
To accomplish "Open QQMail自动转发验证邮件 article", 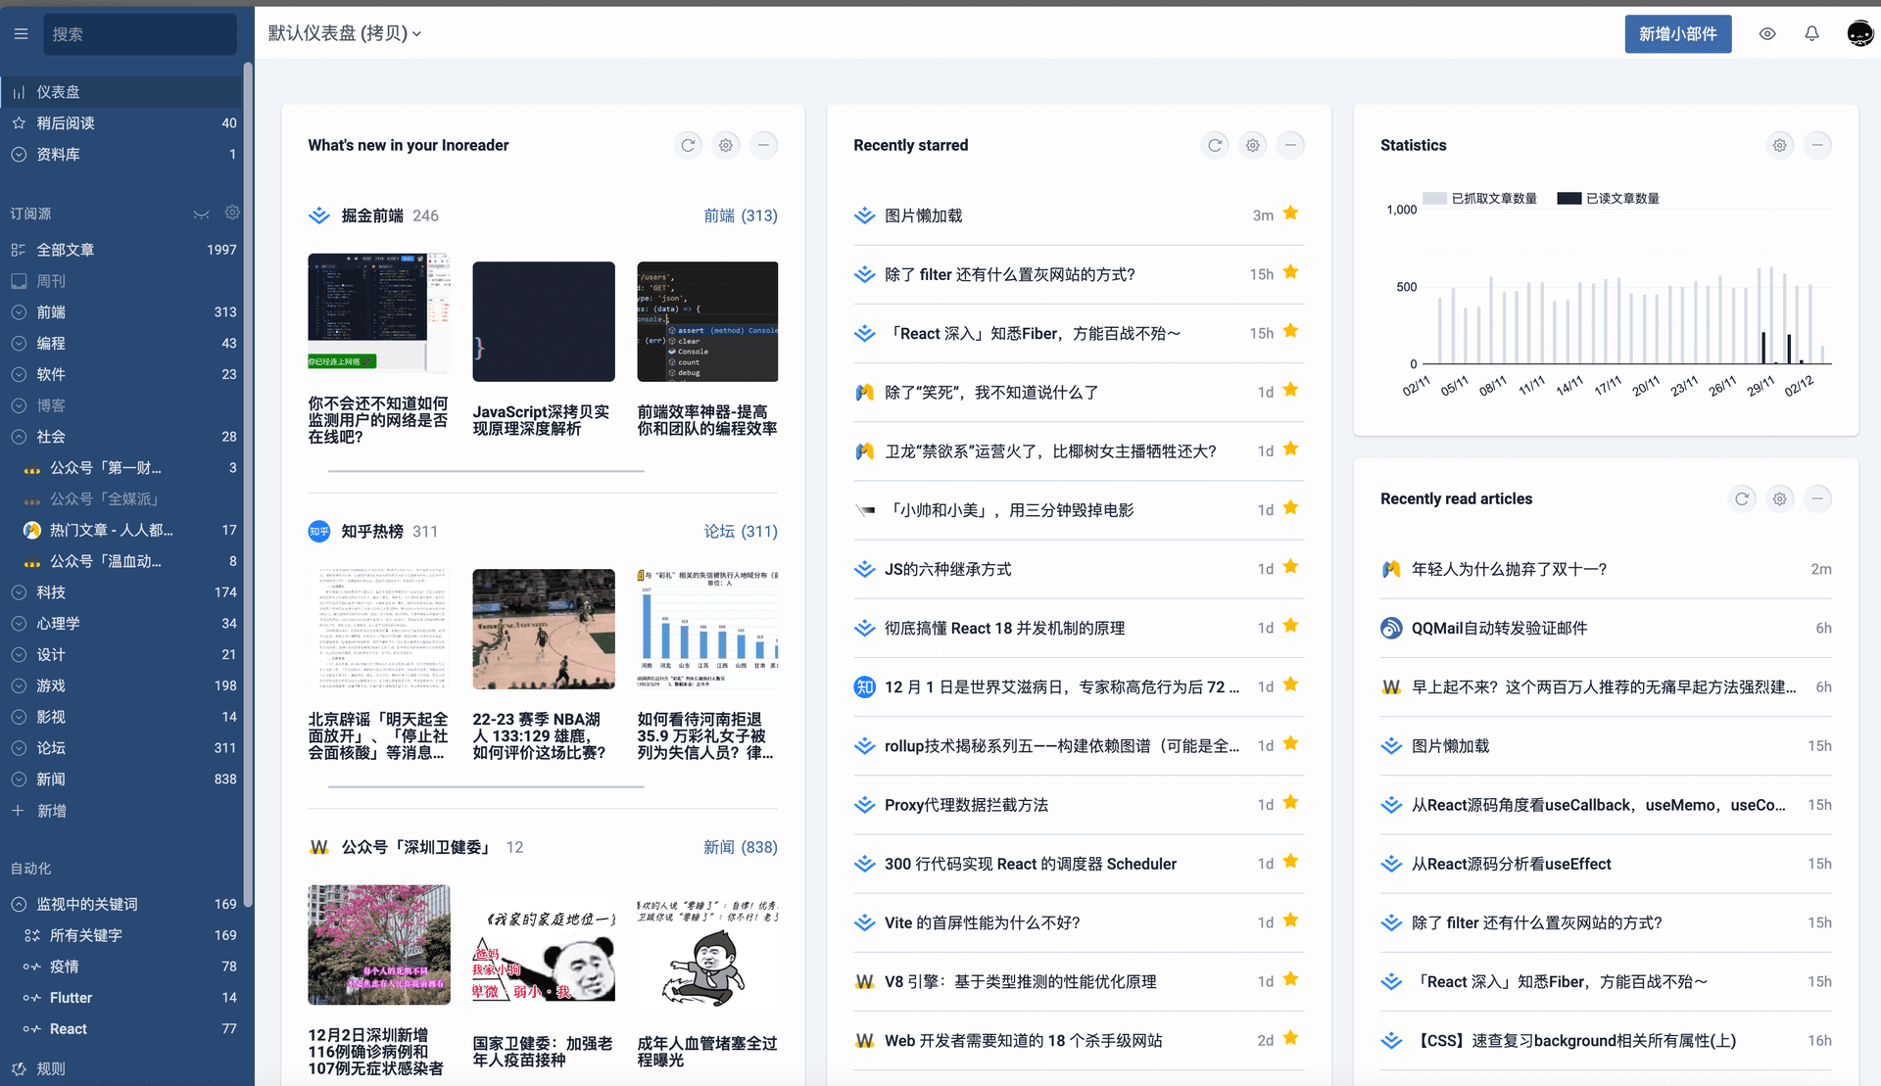I will 1499,629.
